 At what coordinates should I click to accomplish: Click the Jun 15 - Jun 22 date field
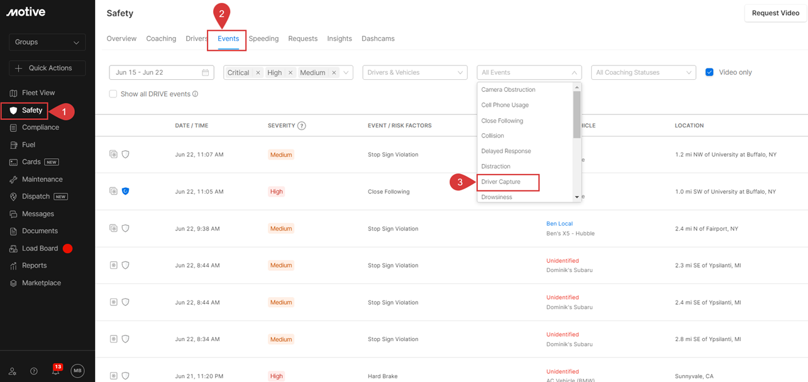tap(162, 73)
